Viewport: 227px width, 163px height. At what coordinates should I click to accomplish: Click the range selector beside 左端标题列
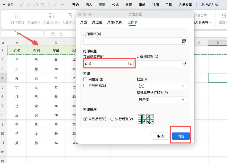point(184,63)
